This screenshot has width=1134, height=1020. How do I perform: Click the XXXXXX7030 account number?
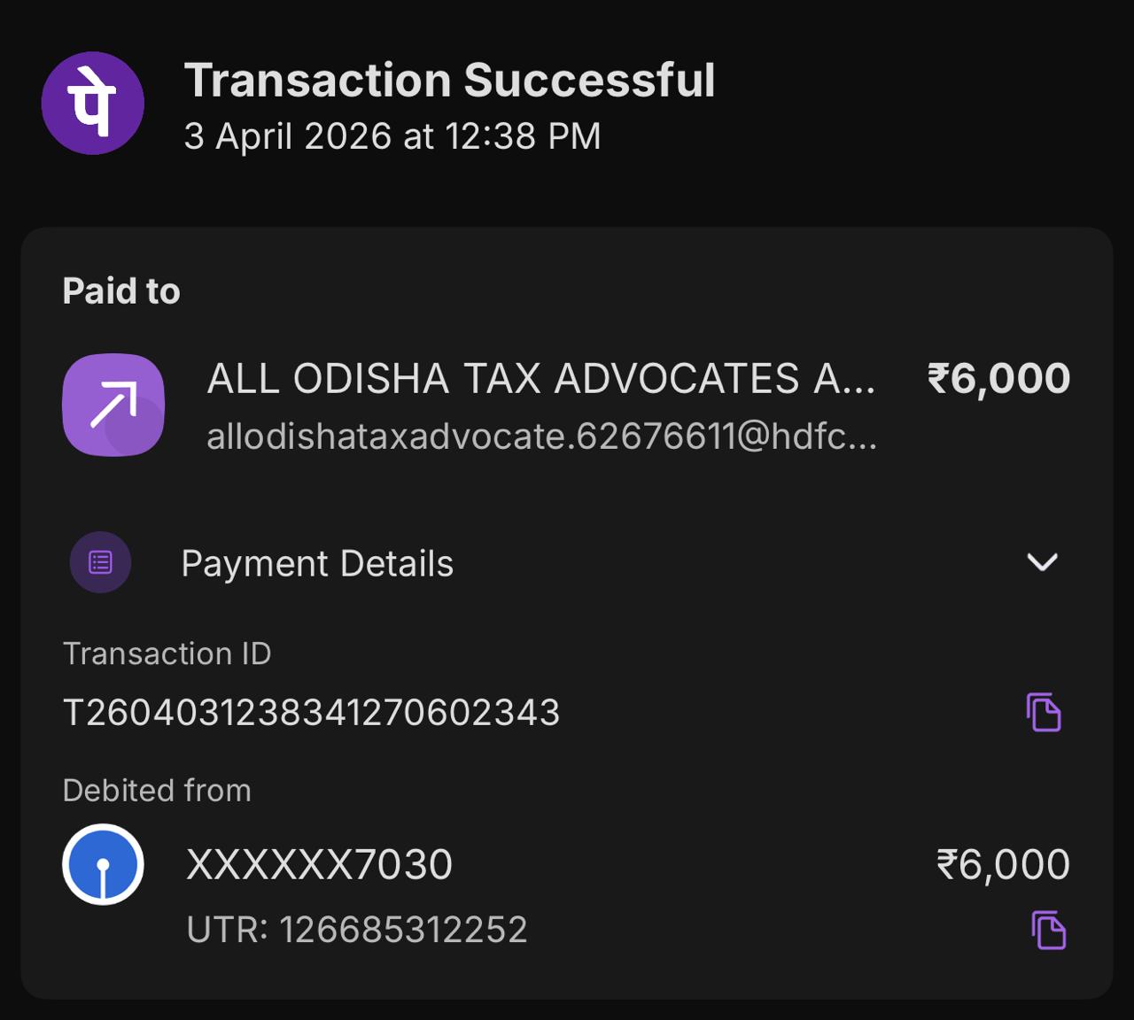319,864
